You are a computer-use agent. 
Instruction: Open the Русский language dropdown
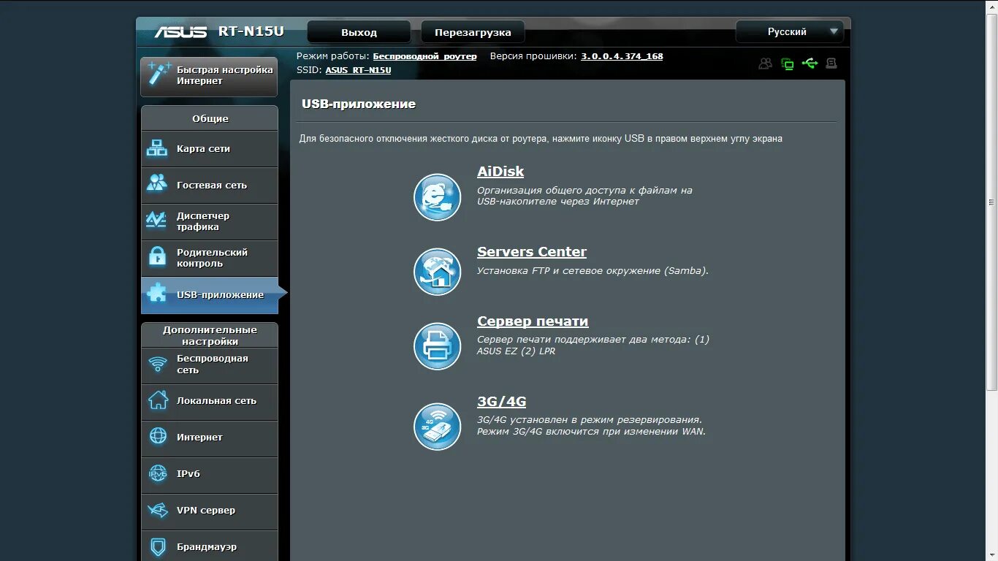pos(790,31)
